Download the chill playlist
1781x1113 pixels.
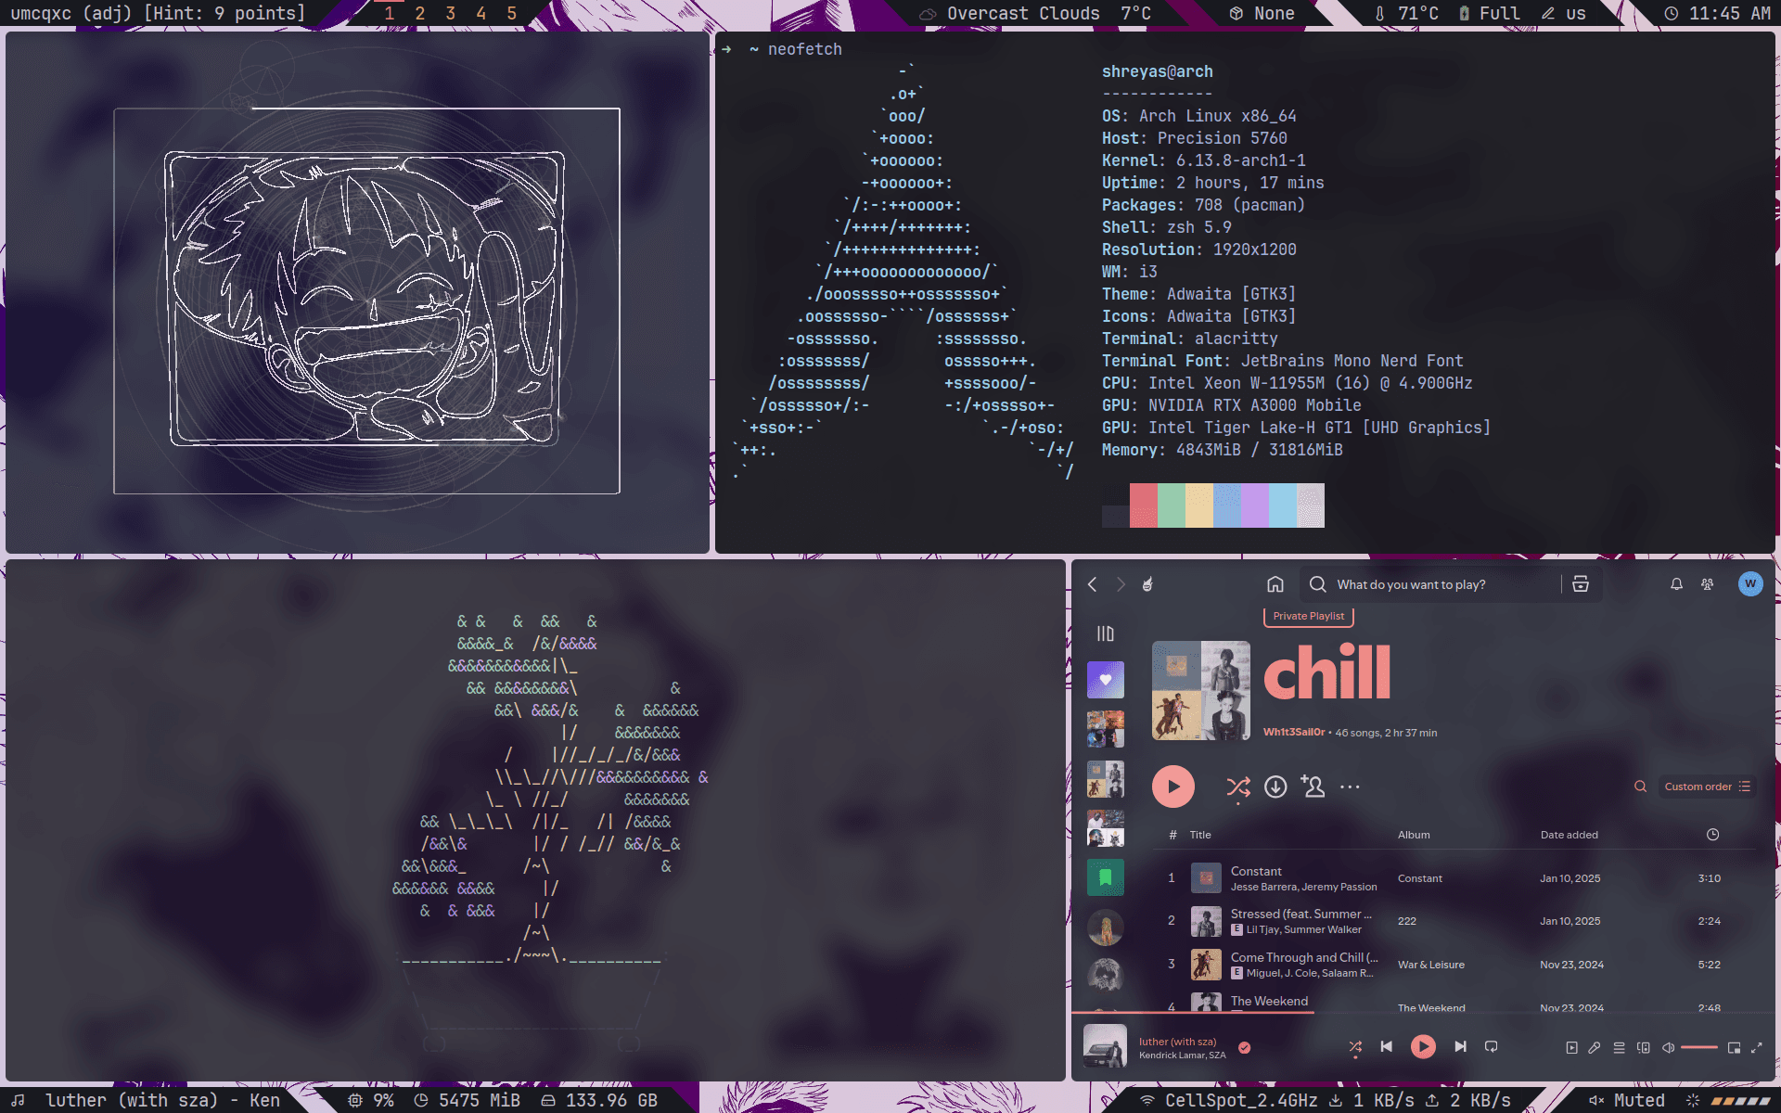[x=1275, y=787]
